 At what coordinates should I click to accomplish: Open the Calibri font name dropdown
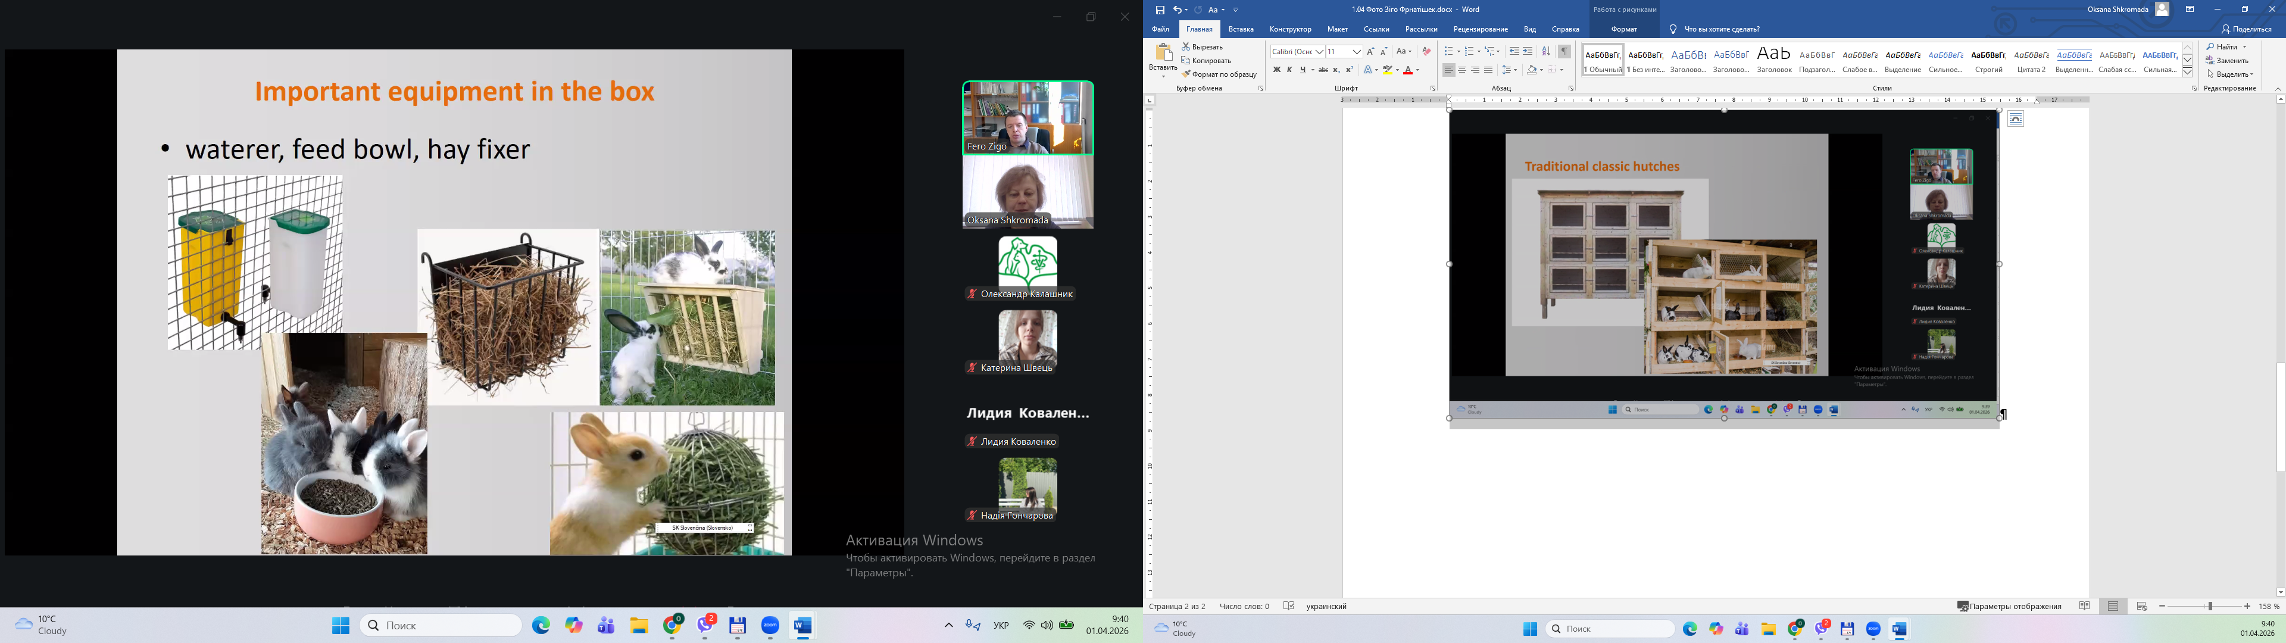point(1320,52)
